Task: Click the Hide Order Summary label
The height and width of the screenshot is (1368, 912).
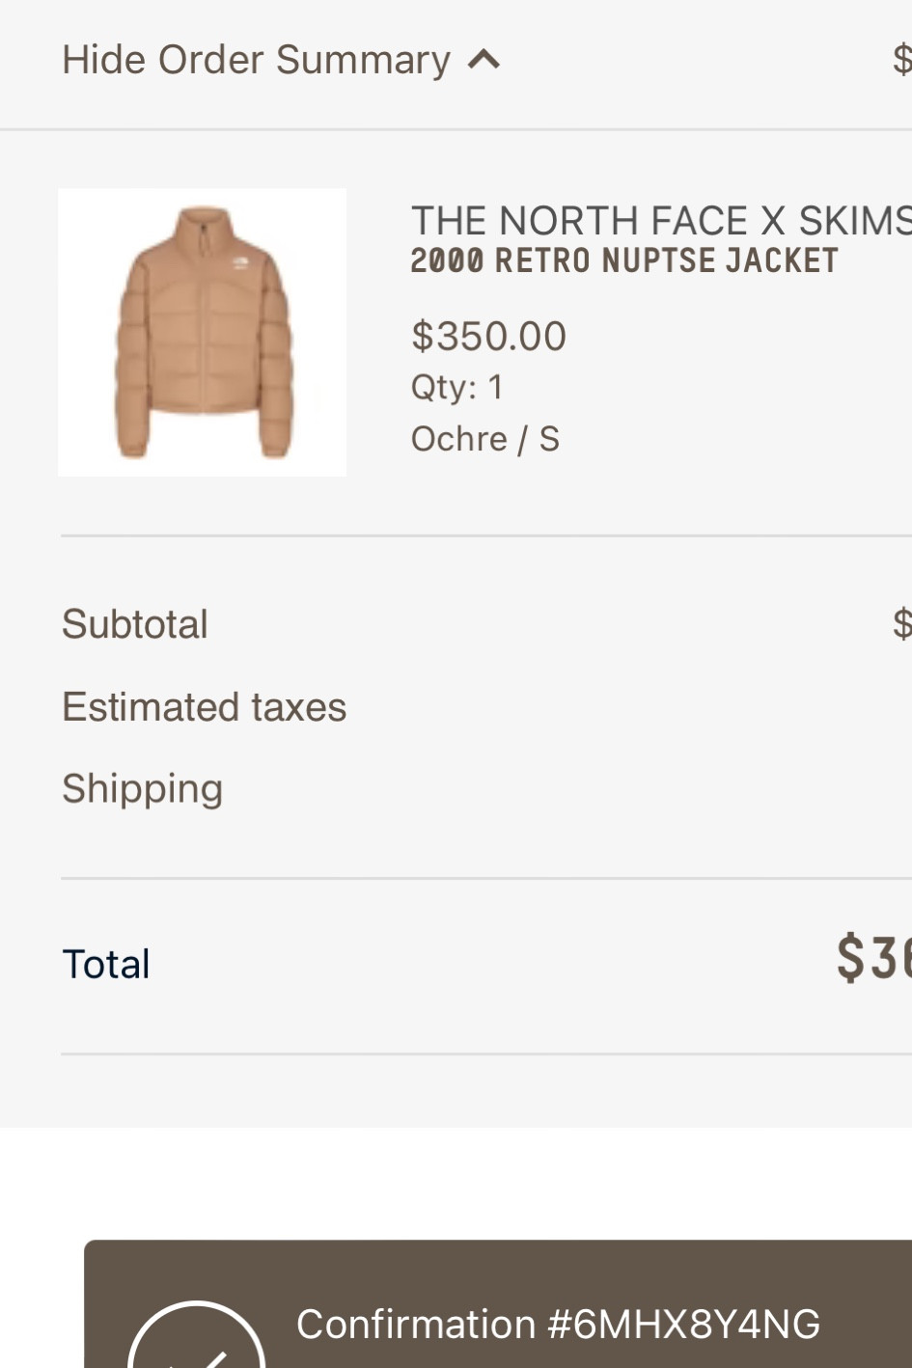Action: 256,60
